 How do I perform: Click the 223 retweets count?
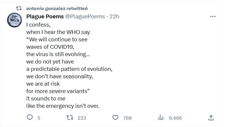81,118
